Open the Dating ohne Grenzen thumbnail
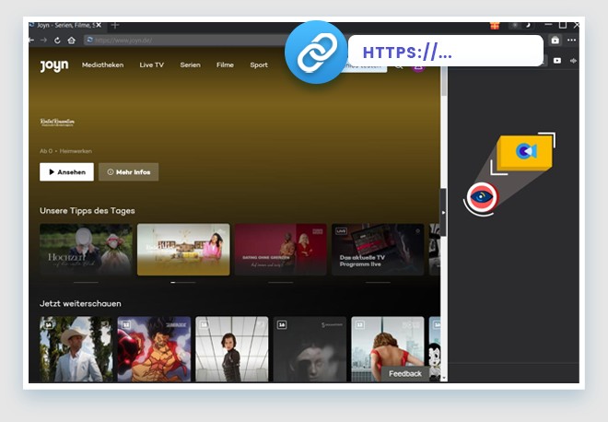This screenshot has height=422, width=608. (x=280, y=250)
